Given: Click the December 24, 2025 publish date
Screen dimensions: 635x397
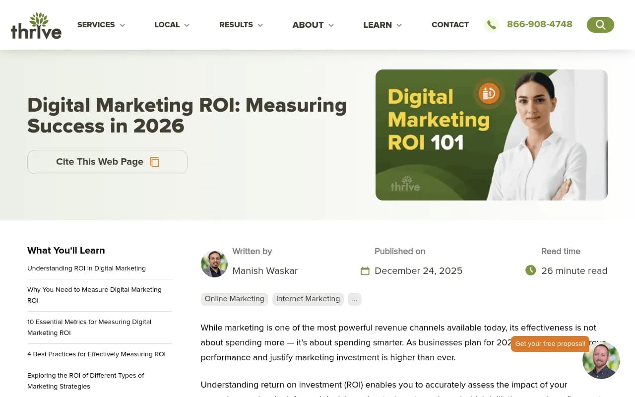Looking at the screenshot, I should 418,271.
